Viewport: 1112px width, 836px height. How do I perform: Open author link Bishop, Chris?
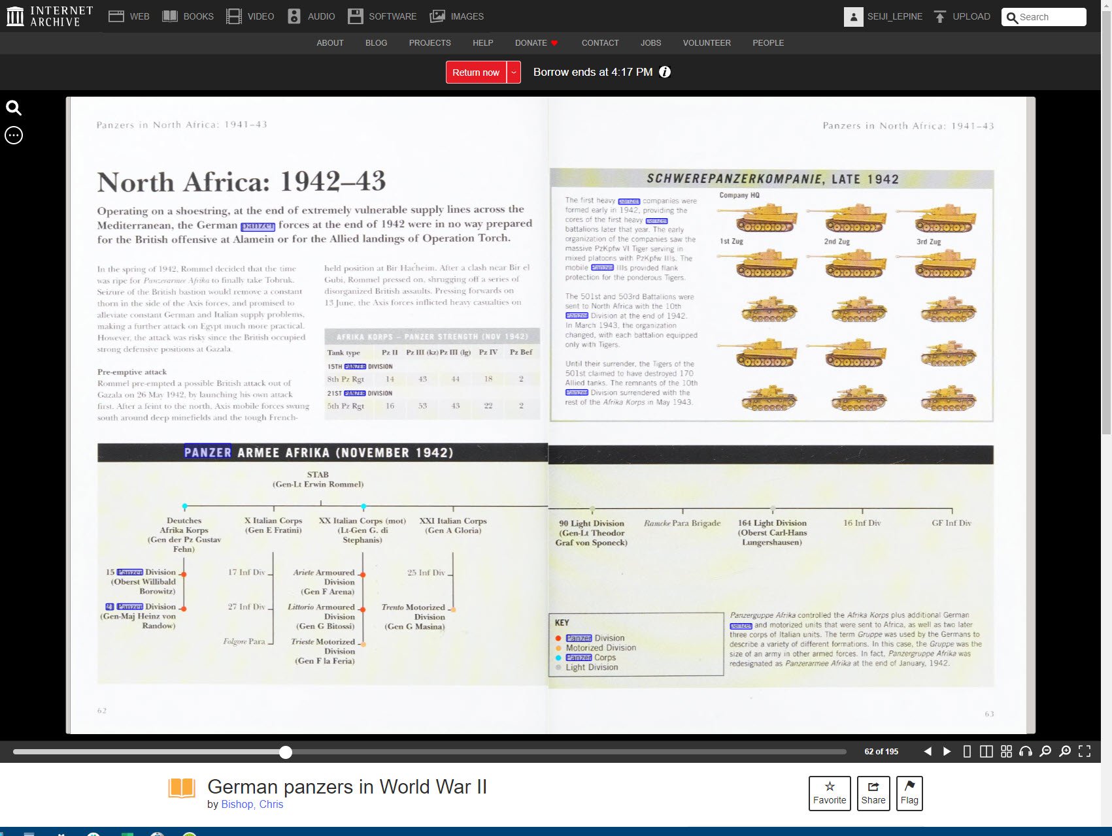[252, 804]
